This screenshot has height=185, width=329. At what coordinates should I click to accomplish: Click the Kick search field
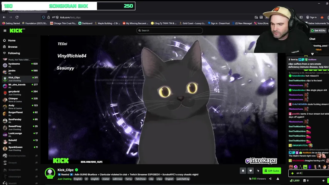(x=170, y=31)
